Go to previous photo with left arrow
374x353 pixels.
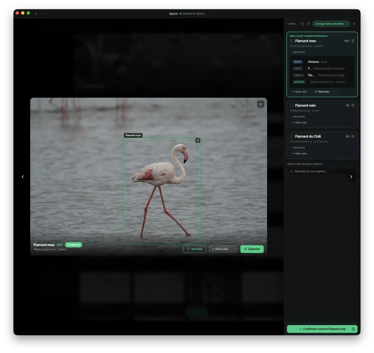(23, 177)
